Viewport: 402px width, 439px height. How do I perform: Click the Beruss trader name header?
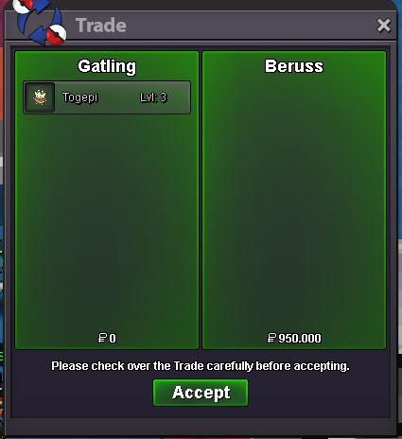pos(294,66)
